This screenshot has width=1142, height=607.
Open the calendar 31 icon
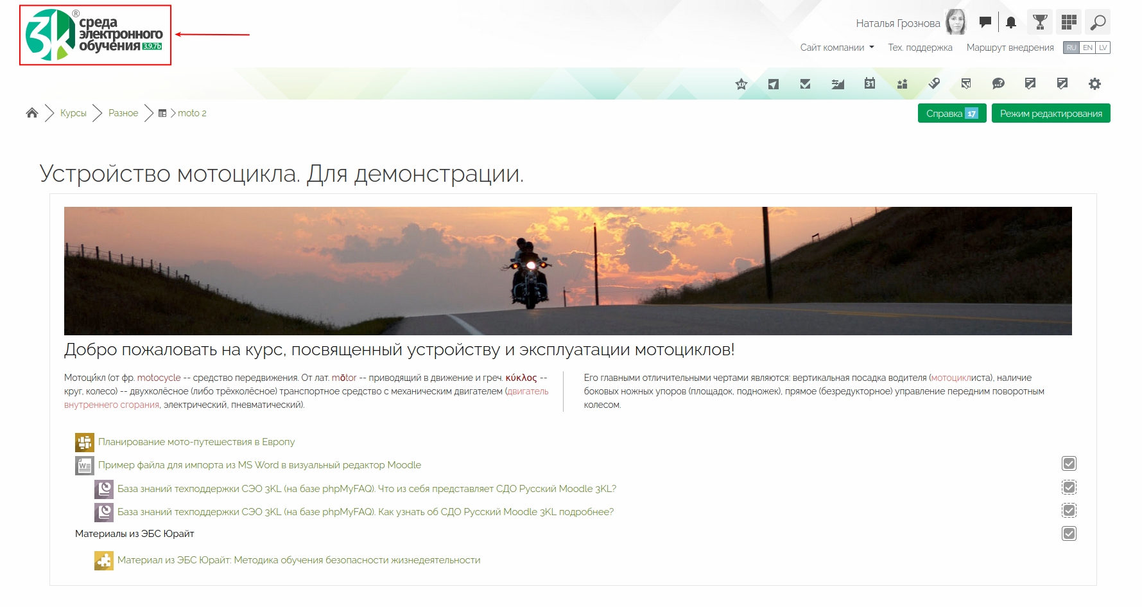870,84
